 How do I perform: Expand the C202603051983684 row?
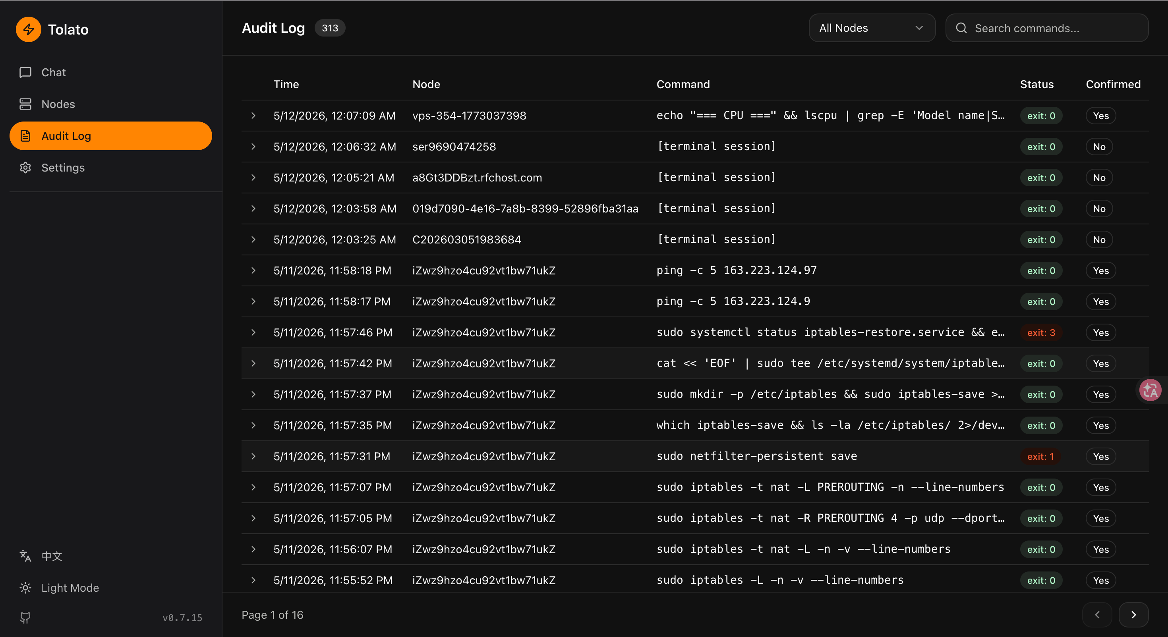click(x=253, y=240)
